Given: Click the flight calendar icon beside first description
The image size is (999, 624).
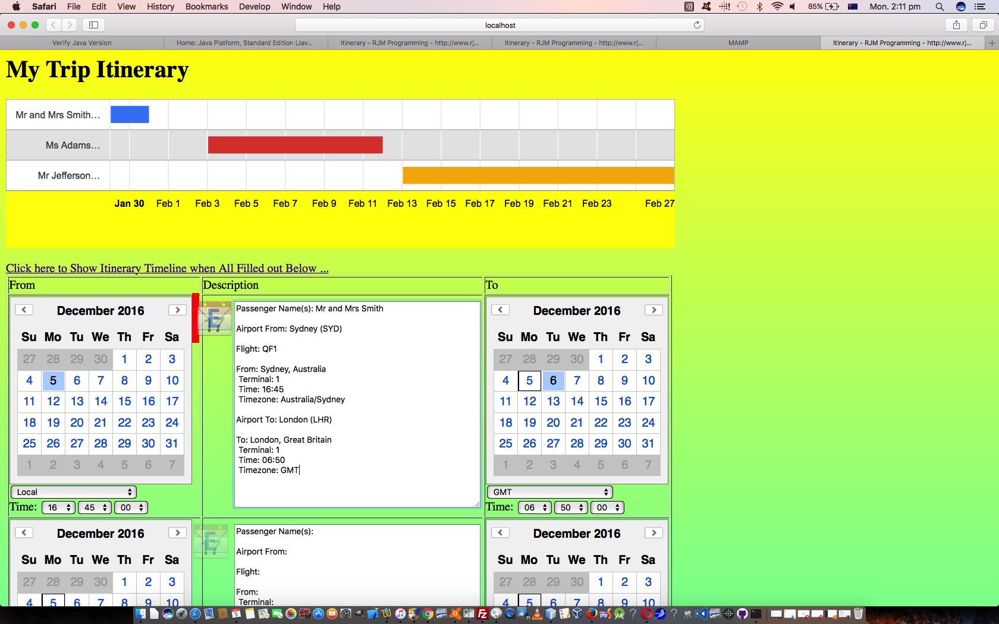Looking at the screenshot, I should click(214, 319).
